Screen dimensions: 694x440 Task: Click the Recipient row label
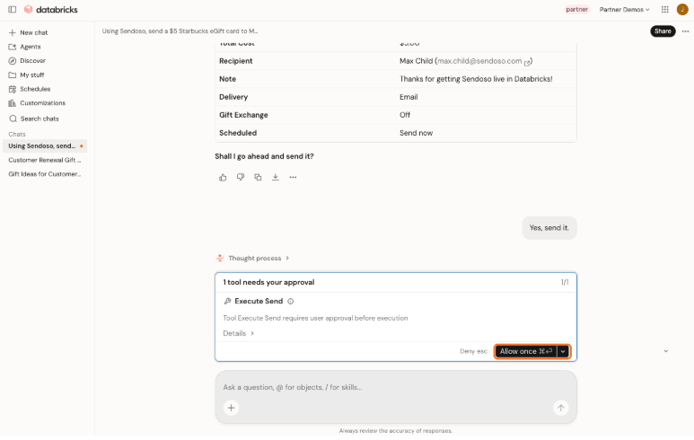pos(235,61)
